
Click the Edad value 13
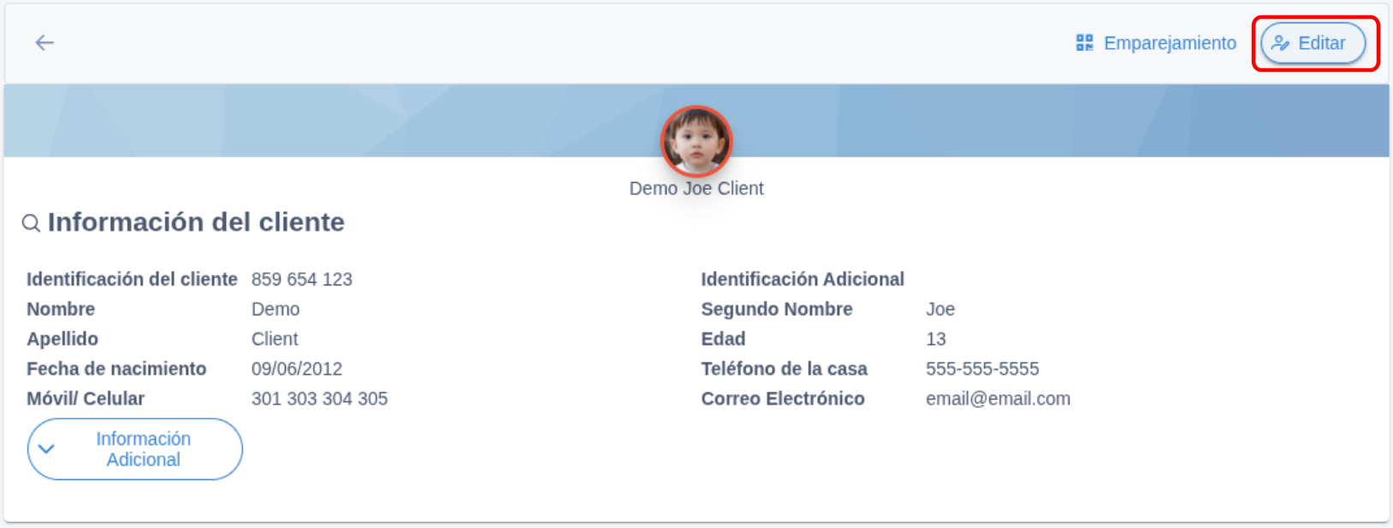tap(936, 339)
